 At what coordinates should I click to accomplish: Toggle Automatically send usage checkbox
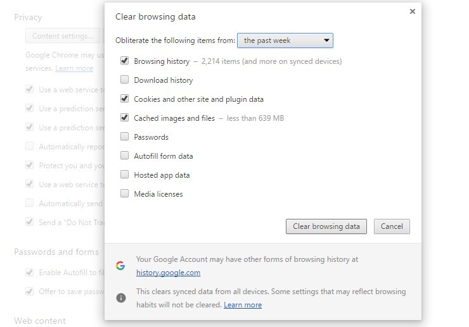tap(29, 203)
